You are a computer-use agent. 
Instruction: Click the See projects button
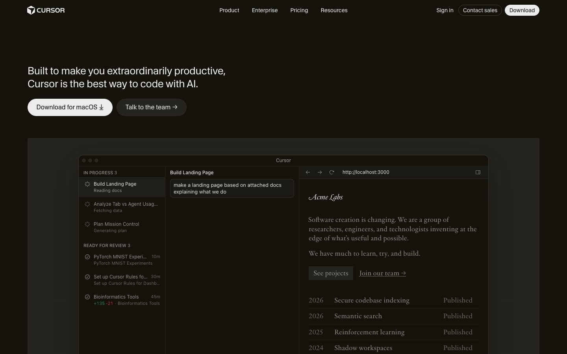(331, 273)
